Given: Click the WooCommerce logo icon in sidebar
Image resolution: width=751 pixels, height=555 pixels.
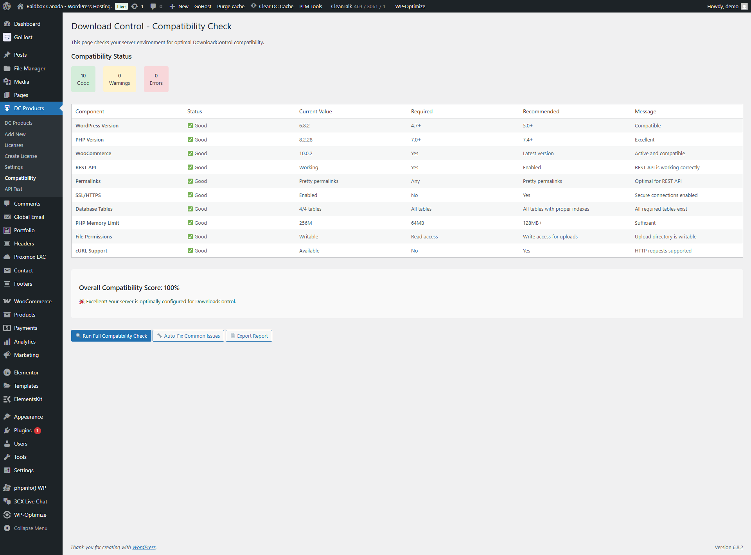Looking at the screenshot, I should click(7, 301).
